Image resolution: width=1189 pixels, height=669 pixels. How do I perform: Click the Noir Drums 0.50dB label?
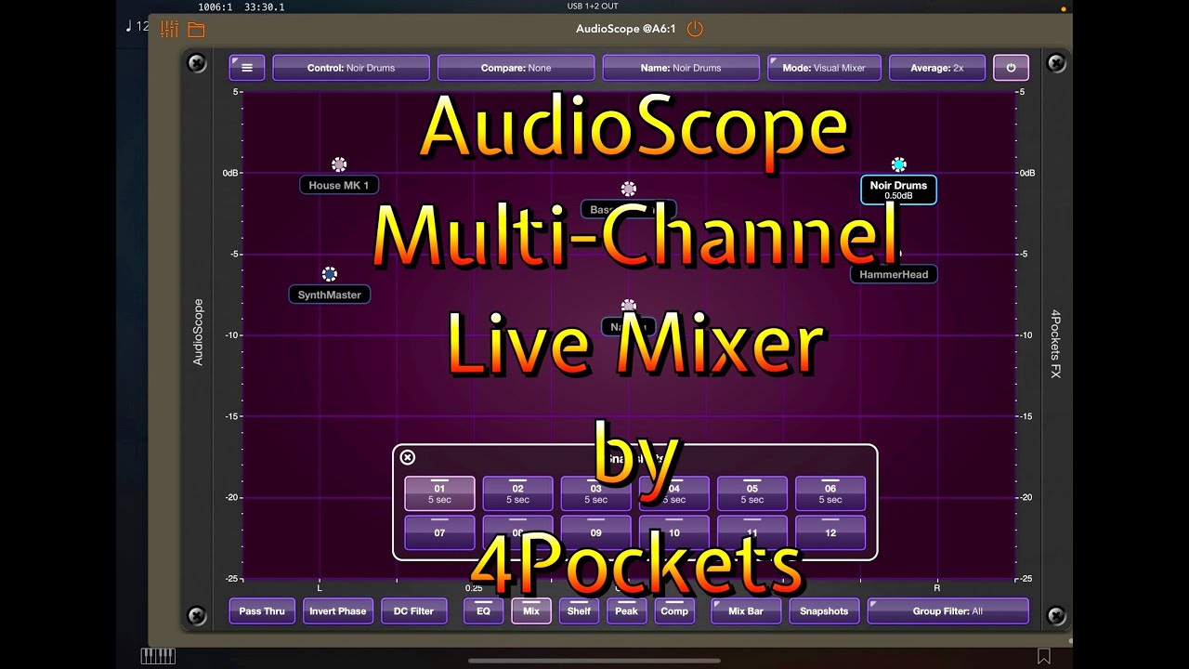pyautogui.click(x=898, y=190)
